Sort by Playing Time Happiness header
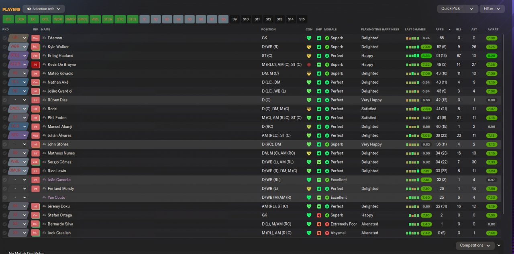Viewport: 514px width, 254px height. [x=380, y=29]
